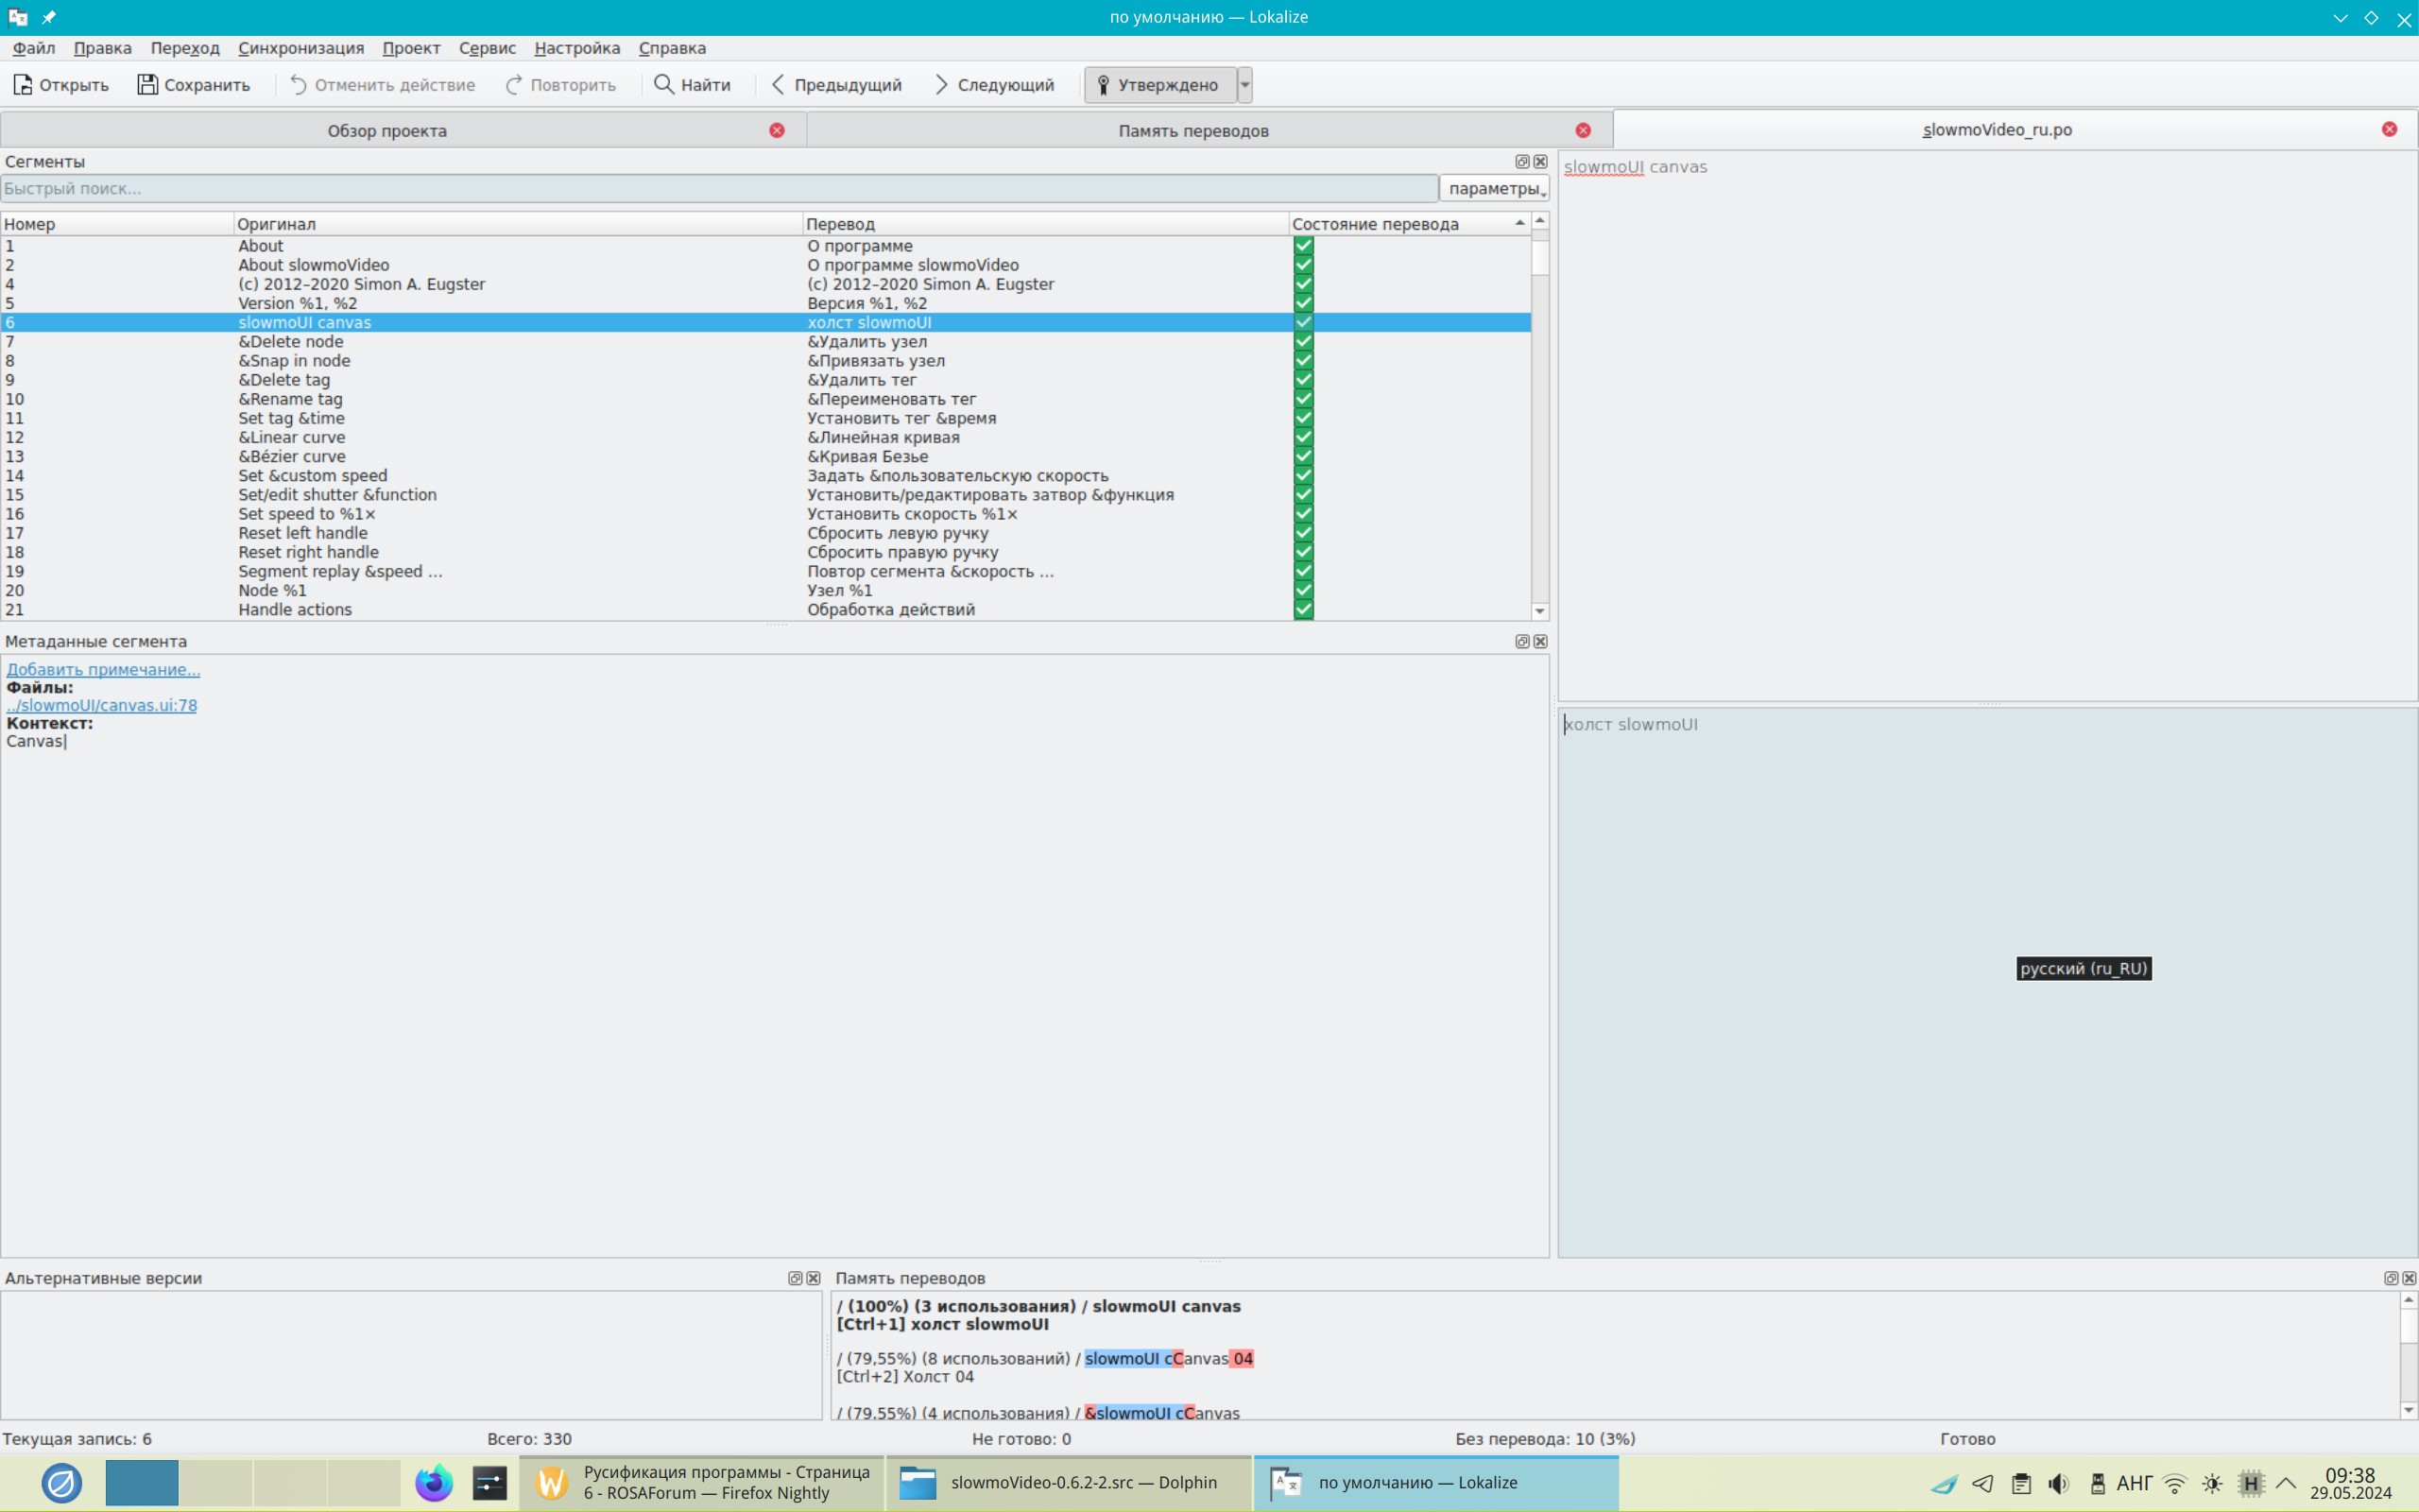
Task: Expand hidden system tray icons arrow
Action: (2285, 1483)
